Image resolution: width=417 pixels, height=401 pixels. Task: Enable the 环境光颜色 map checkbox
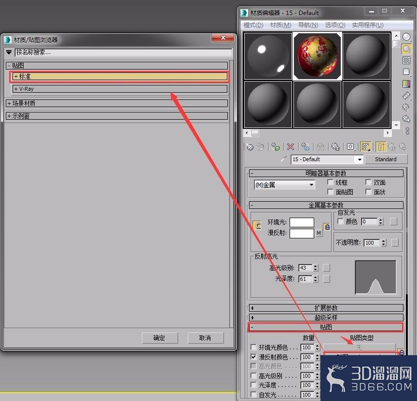[254, 347]
